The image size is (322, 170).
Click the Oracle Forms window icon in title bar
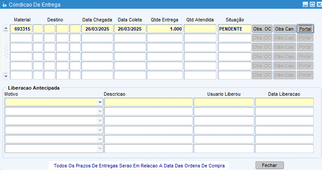(4, 4)
